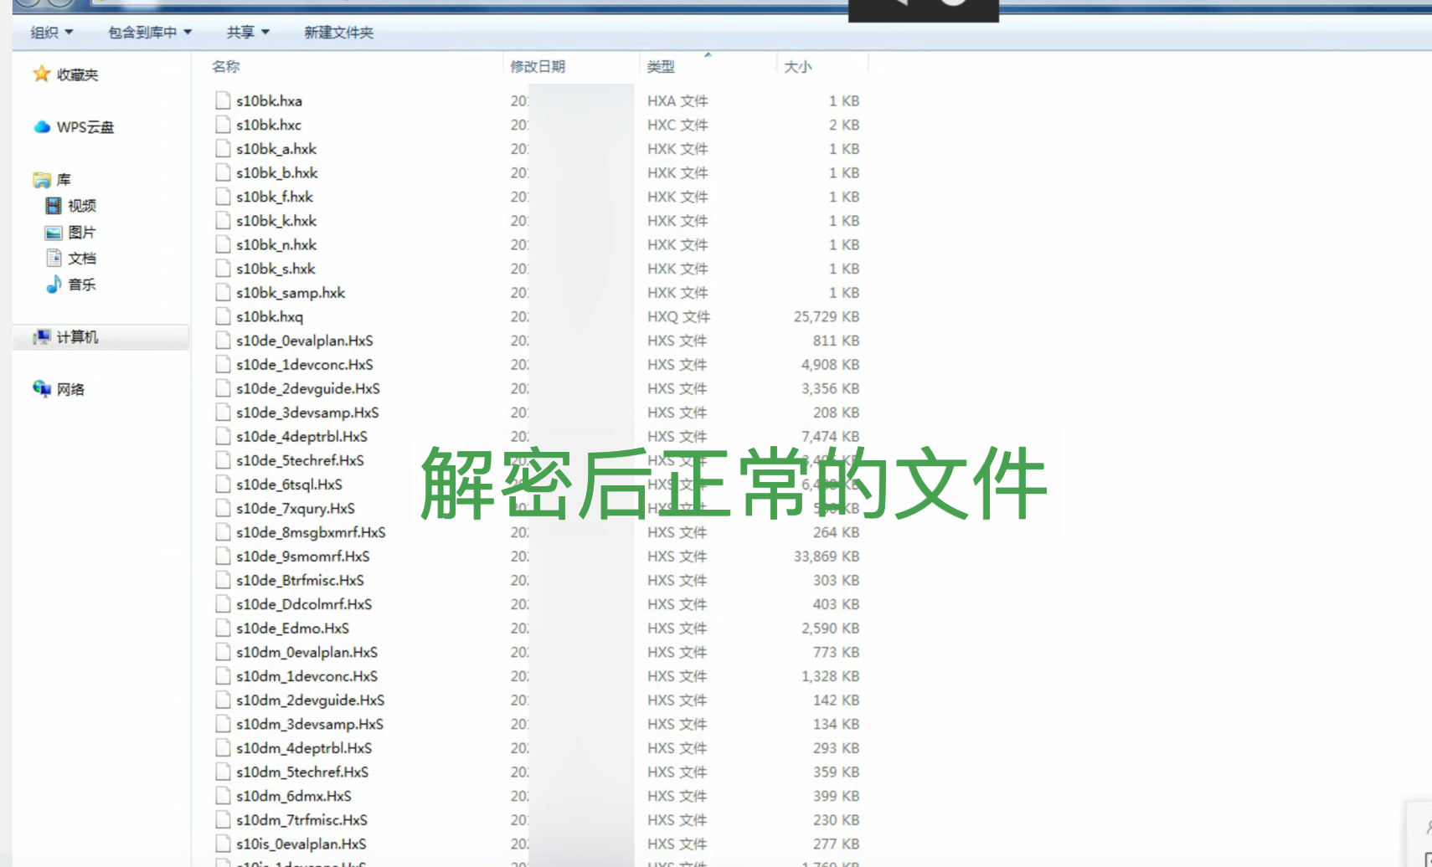Select file name s10de_Ddcolmrf.HxS
The image size is (1432, 867).
point(304,604)
